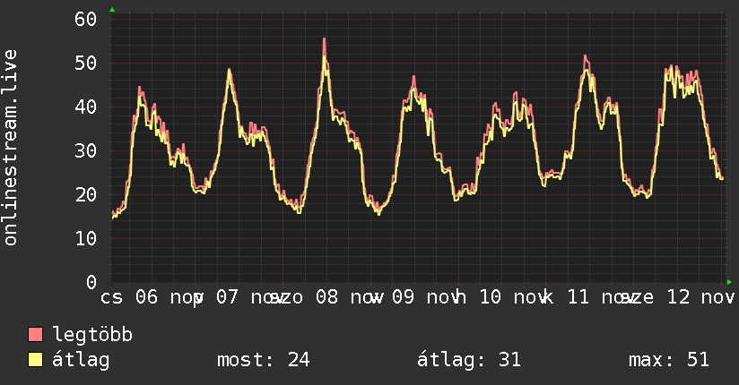Click the y-axis label 10
The image size is (739, 385).
[86, 238]
